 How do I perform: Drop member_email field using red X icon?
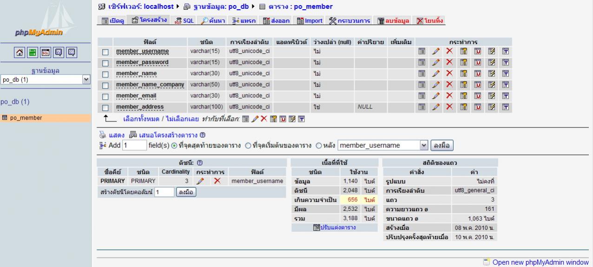(449, 95)
